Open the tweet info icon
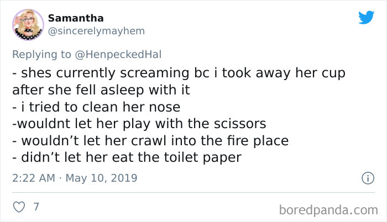 pos(365,178)
